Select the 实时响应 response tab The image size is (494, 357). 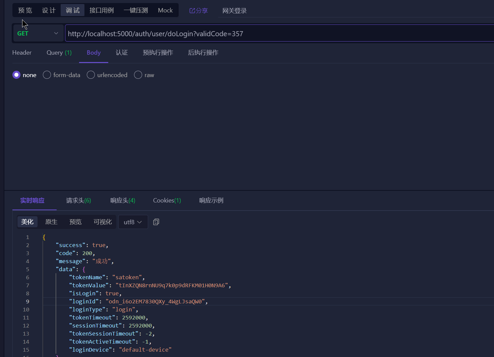coord(32,200)
